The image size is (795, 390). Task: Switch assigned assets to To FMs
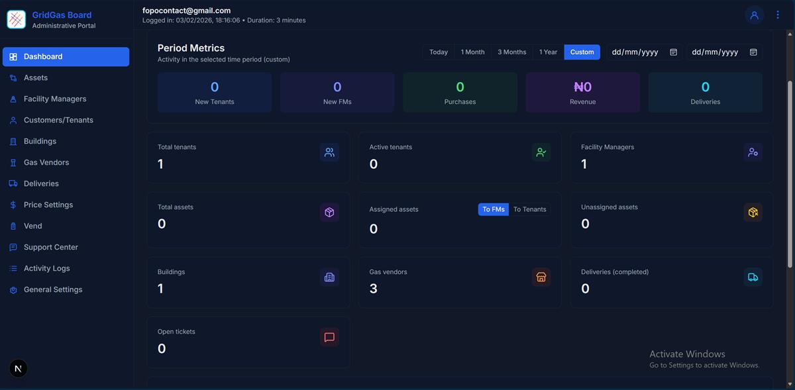pos(494,209)
